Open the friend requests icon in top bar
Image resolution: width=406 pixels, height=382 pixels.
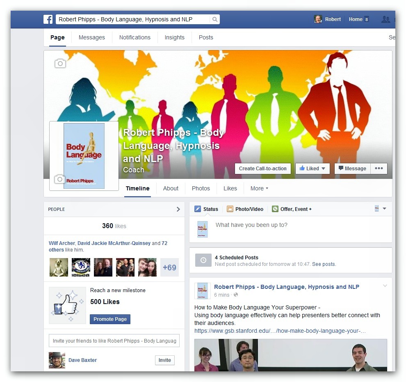(x=386, y=19)
